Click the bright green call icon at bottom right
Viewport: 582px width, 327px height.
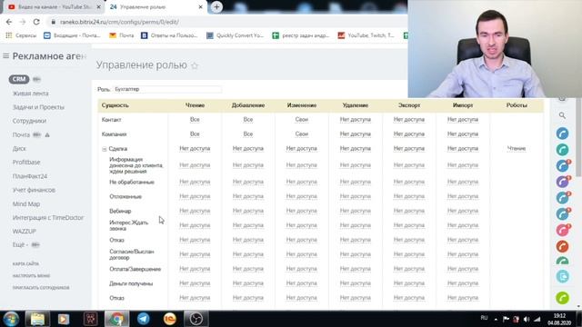[562, 298]
